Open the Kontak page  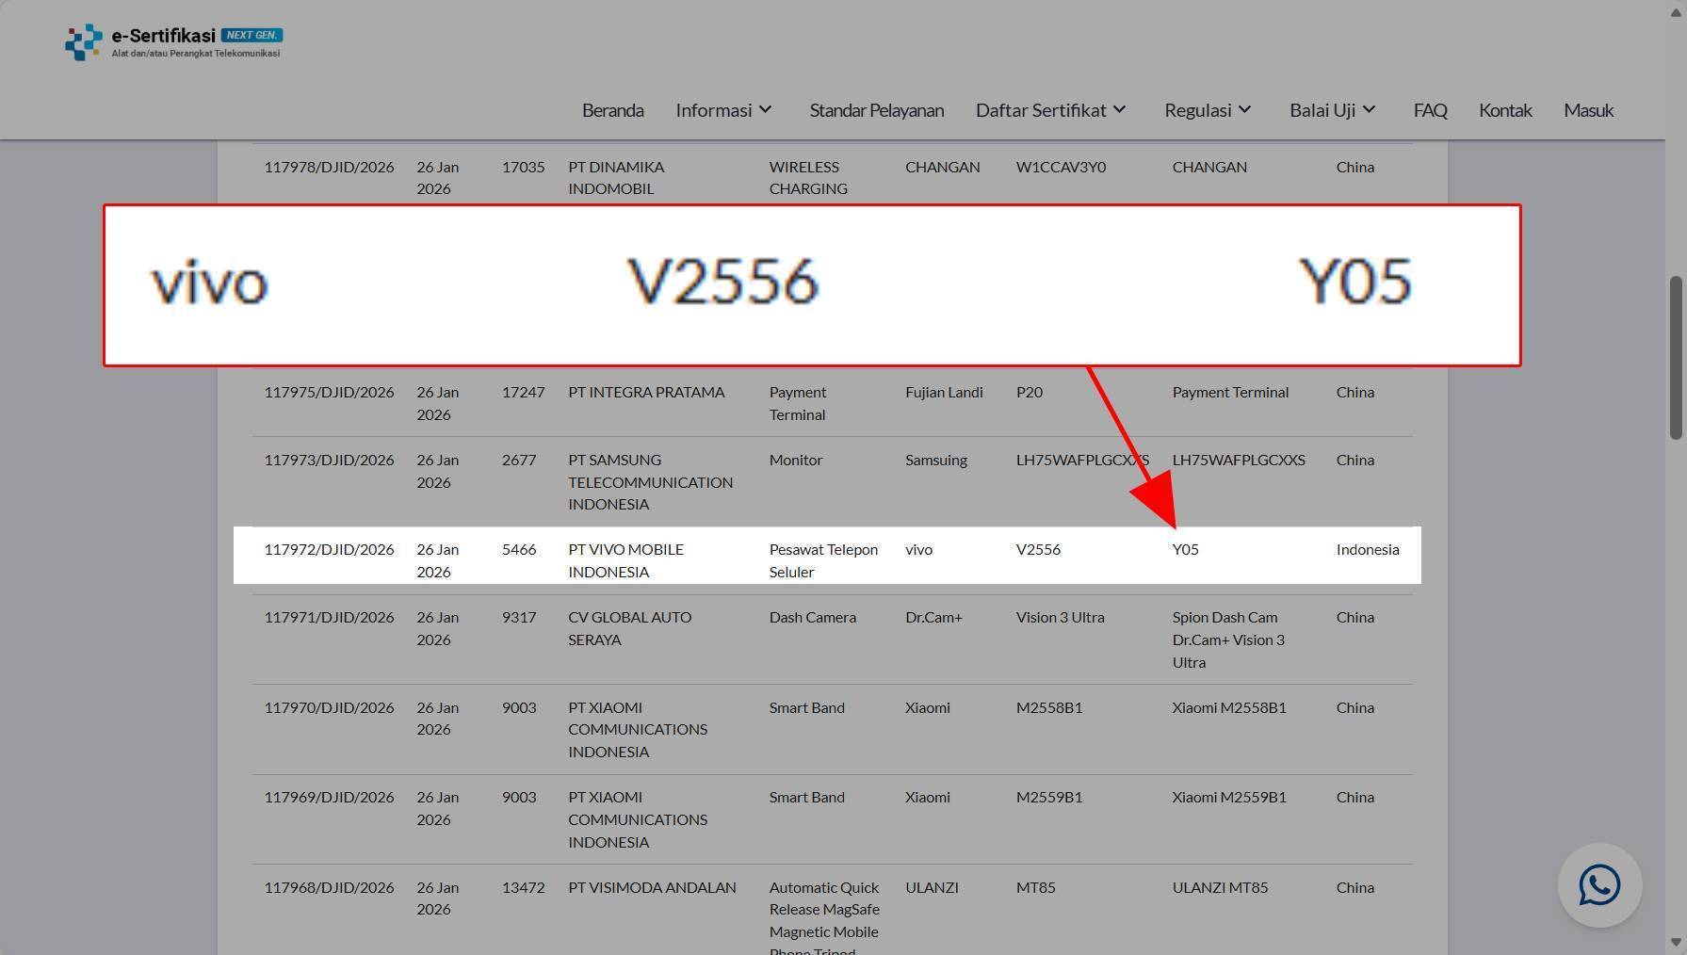[1505, 110]
